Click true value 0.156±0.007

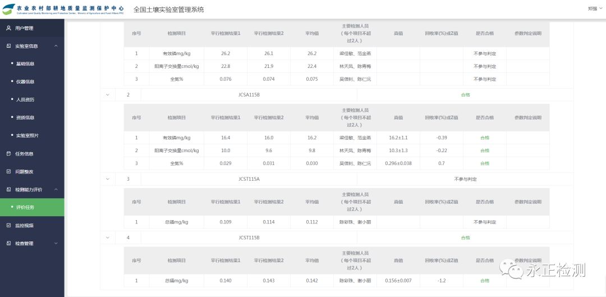point(398,280)
